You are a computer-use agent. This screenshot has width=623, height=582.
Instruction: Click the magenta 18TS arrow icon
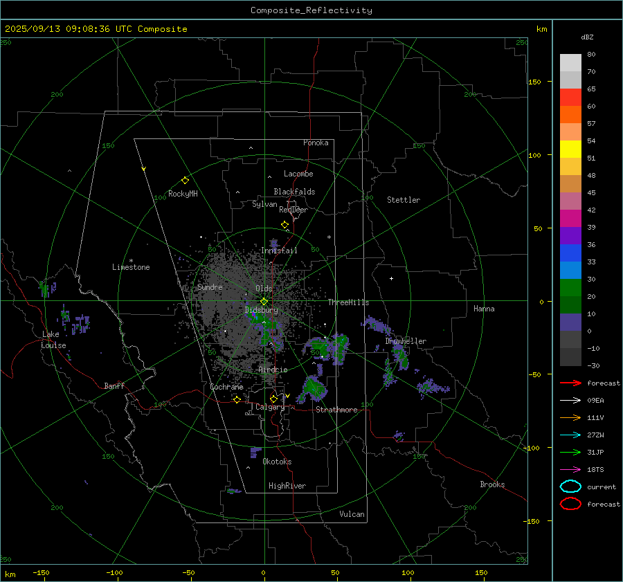tap(570, 470)
